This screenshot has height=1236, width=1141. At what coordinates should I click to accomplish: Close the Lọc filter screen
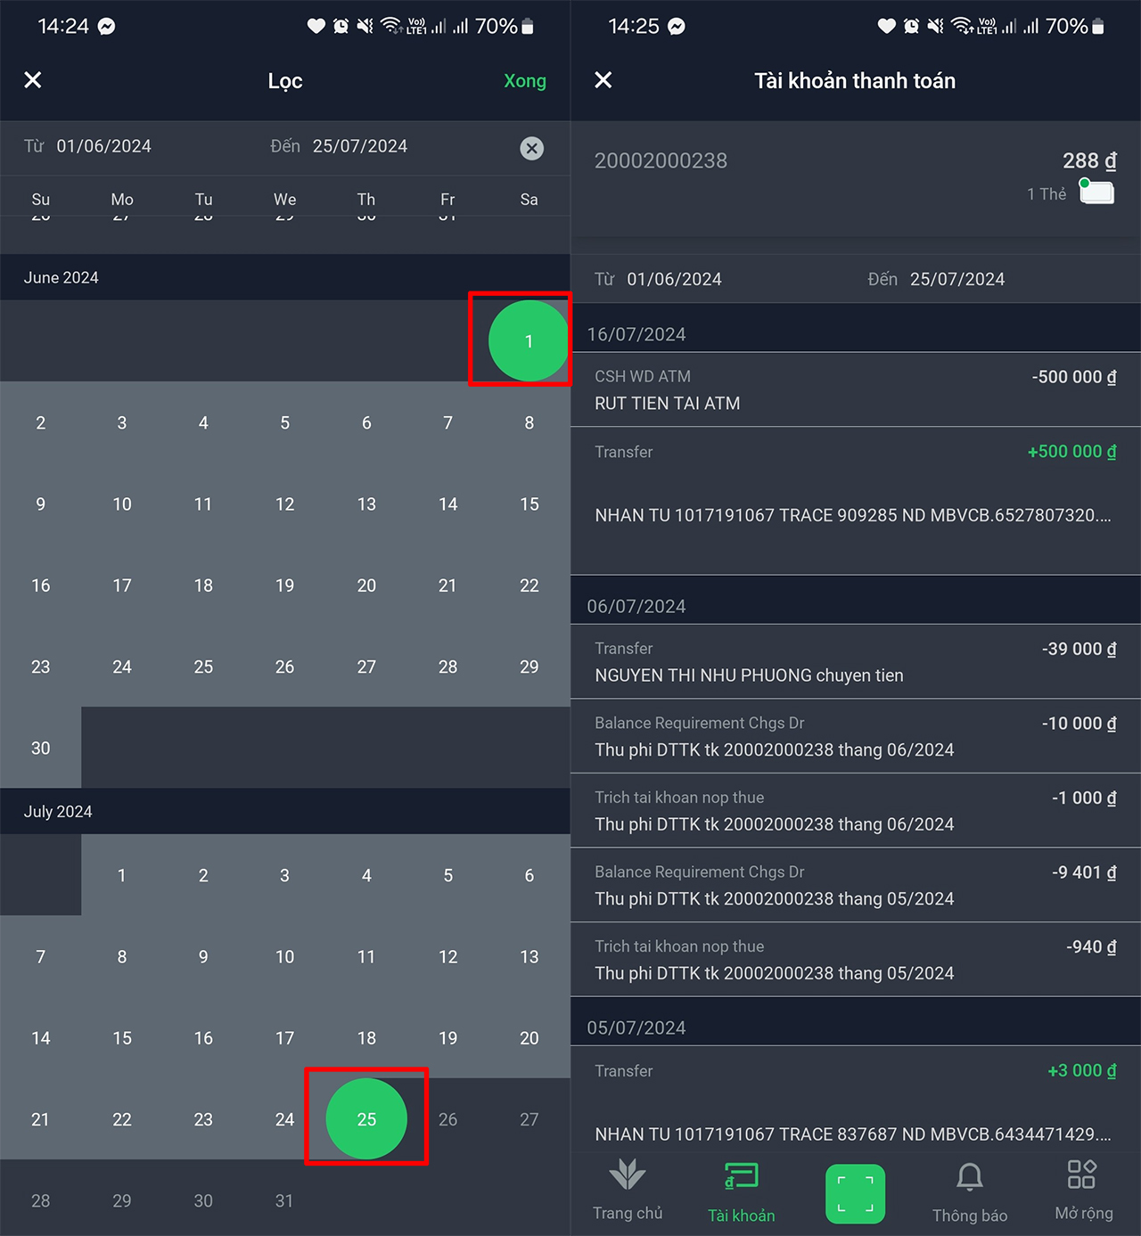[33, 80]
